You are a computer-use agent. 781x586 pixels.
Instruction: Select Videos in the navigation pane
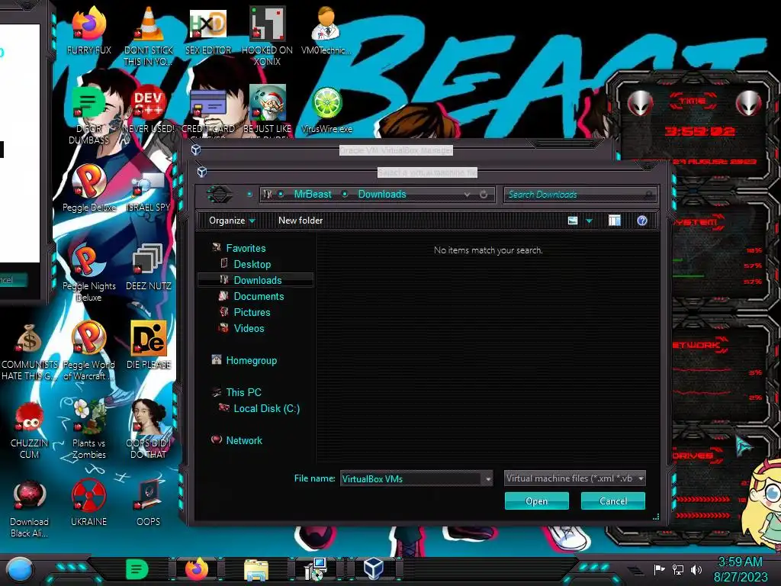[249, 328]
